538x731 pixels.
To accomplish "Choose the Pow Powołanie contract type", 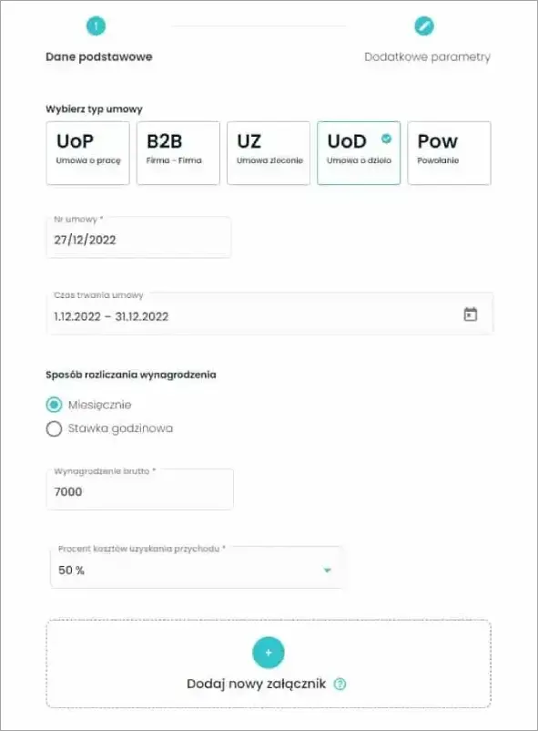I will click(449, 152).
